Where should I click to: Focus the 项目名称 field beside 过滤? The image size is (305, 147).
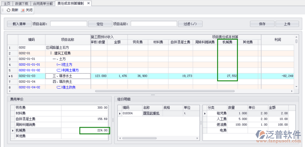point(154,24)
